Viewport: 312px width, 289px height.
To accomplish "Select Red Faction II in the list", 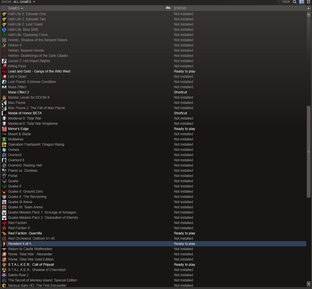I will coord(19,228).
